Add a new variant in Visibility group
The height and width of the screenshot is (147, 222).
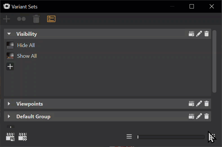coord(10,66)
